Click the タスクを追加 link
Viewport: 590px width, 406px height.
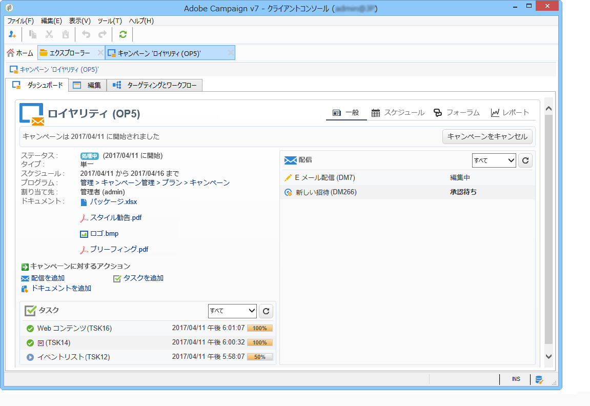pos(144,278)
